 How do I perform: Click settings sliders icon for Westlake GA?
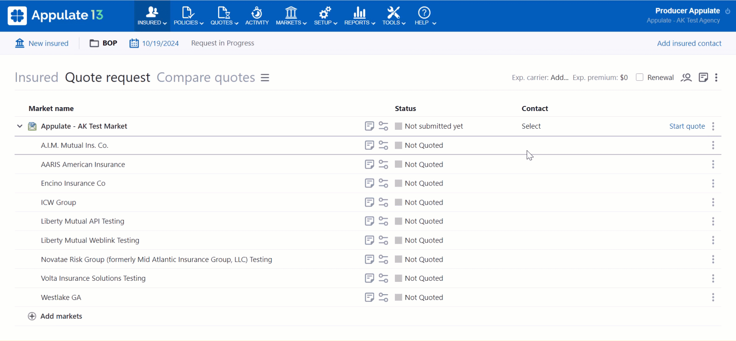[383, 297]
